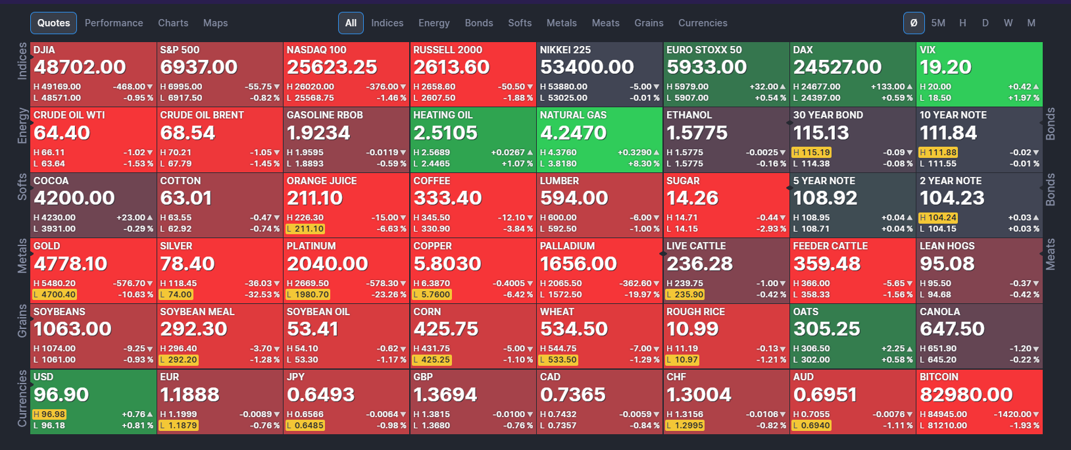Viewport: 1071px width, 450px height.
Task: Select the M monthly timeframe option
Action: tap(1032, 23)
